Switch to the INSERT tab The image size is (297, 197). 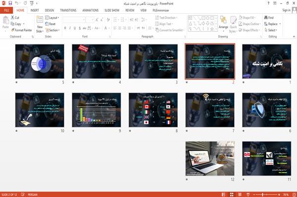[x=35, y=10]
